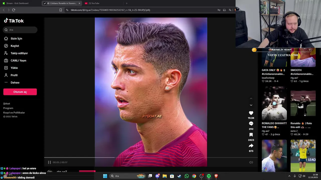Viewport: 321px width, 180px height.
Task: Click the microphone tray icon
Action: (x=295, y=176)
